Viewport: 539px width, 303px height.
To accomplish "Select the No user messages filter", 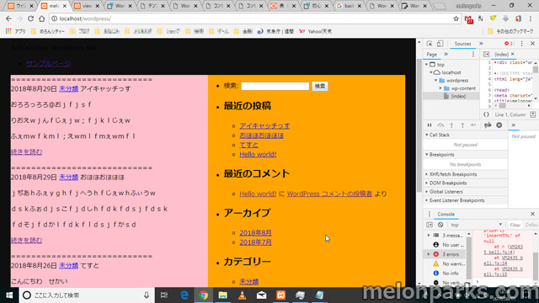I will coord(446,245).
